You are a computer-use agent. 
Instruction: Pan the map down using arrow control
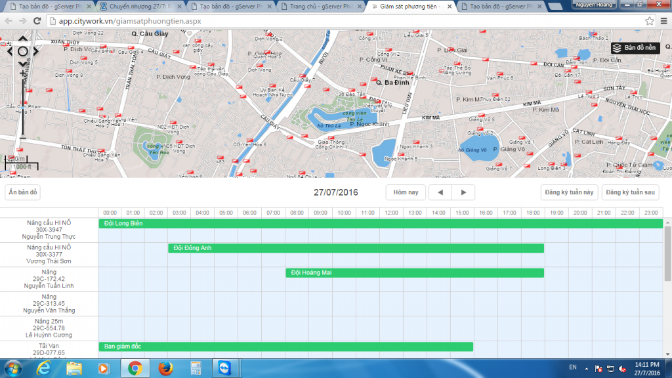click(x=23, y=64)
